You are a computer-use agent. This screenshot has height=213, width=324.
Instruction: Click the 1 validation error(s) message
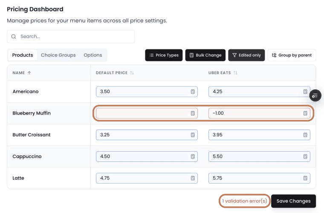[244, 201]
